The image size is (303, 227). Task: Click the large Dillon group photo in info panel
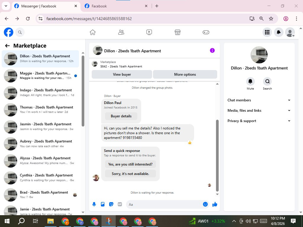click(x=259, y=55)
